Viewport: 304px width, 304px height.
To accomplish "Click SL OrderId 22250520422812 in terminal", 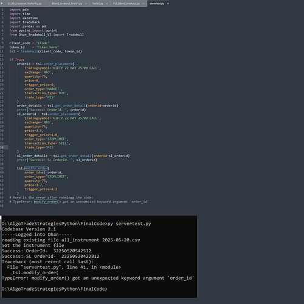I will click(80, 256).
